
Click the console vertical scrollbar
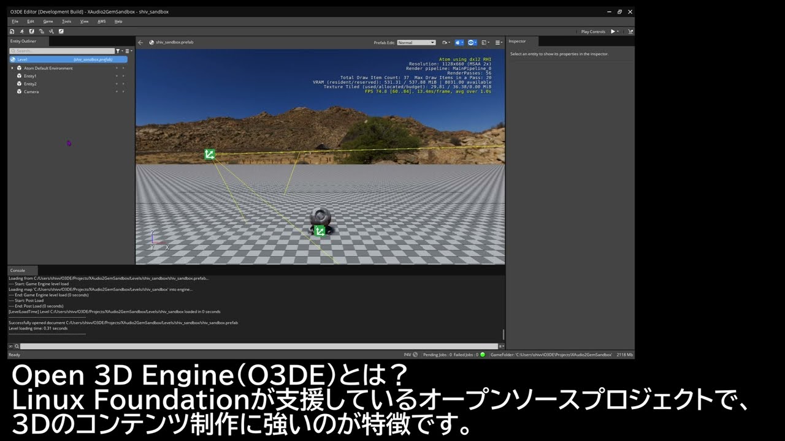504,334
